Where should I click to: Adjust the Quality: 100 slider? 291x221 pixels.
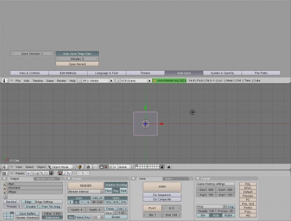(x=206, y=211)
